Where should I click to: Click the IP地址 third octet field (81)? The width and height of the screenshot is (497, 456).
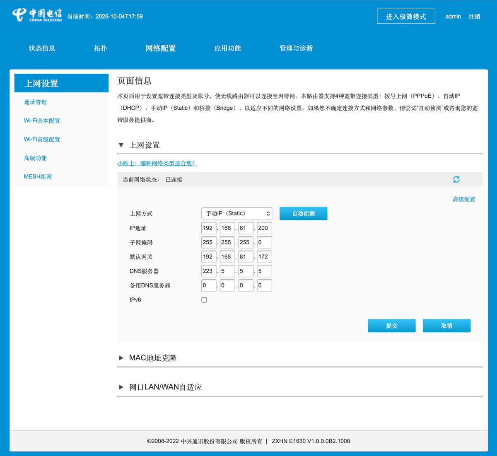click(x=246, y=228)
